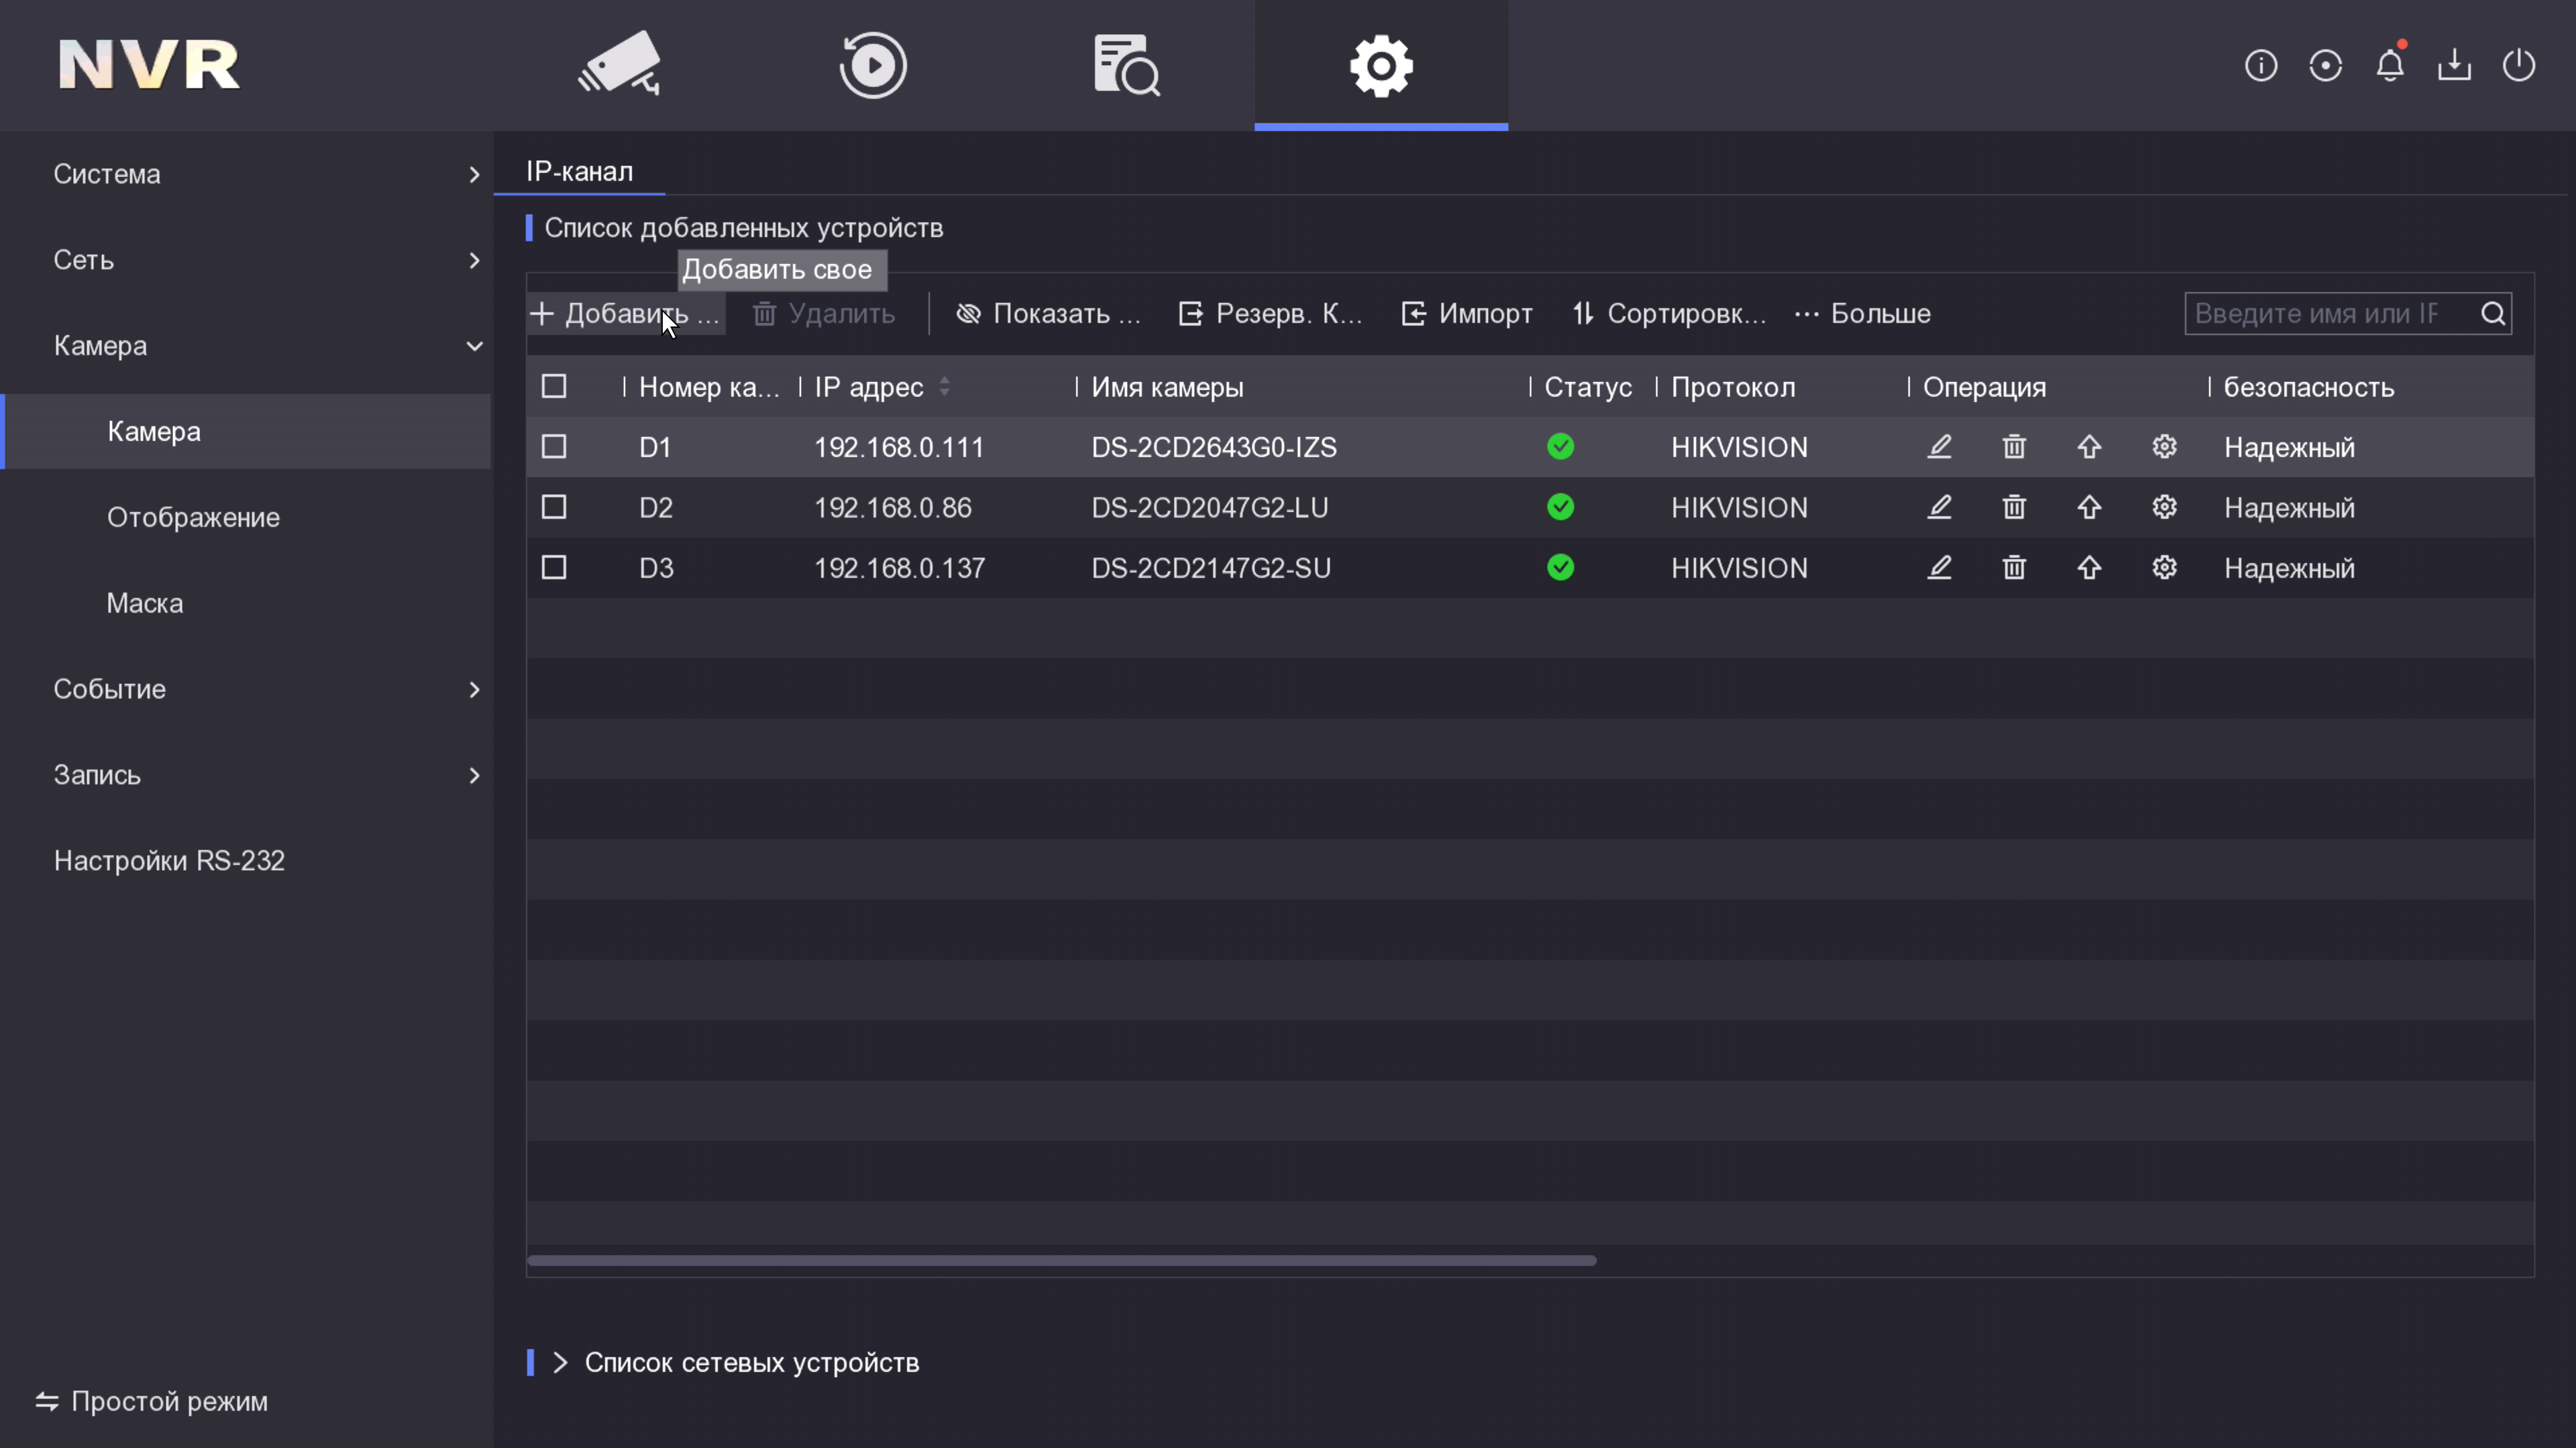
Task: Toggle the select-all header checkbox
Action: [554, 387]
